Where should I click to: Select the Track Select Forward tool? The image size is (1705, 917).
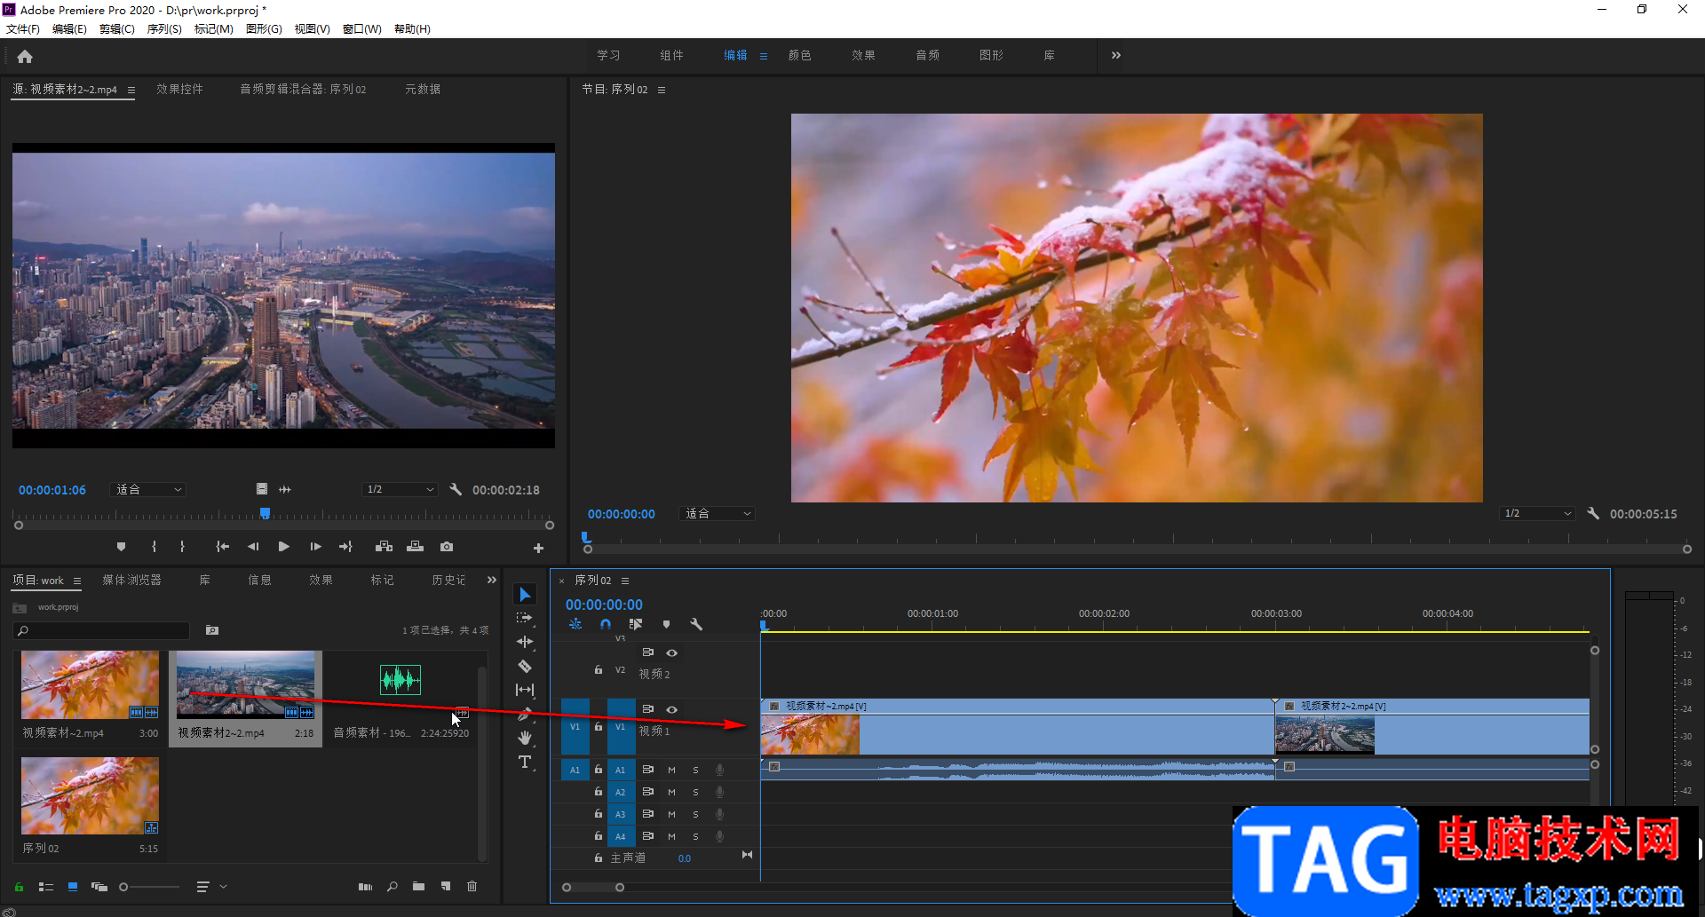point(525,618)
